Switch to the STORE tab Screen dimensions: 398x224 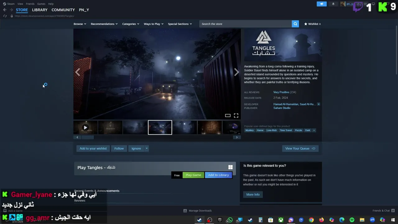pos(22,10)
